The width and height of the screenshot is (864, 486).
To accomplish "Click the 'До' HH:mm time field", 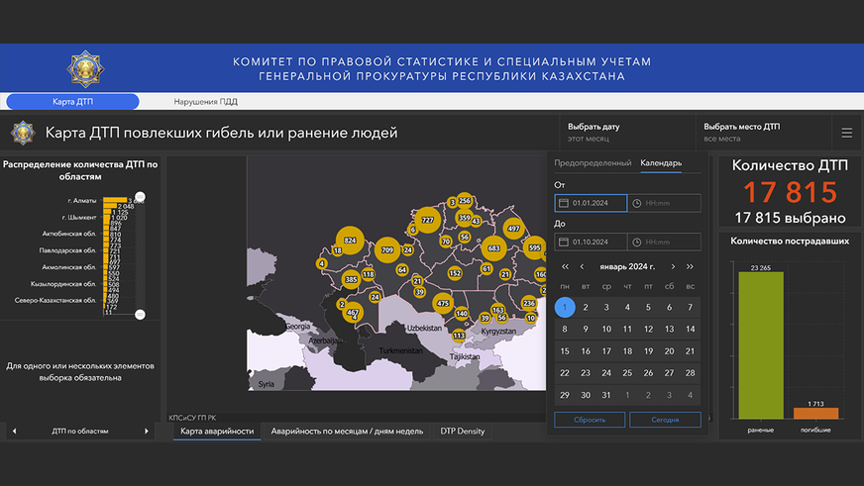I will pos(665,242).
